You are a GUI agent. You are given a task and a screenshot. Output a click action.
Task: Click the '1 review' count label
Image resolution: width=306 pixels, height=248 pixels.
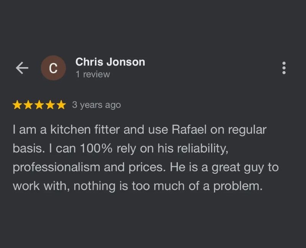tap(93, 74)
